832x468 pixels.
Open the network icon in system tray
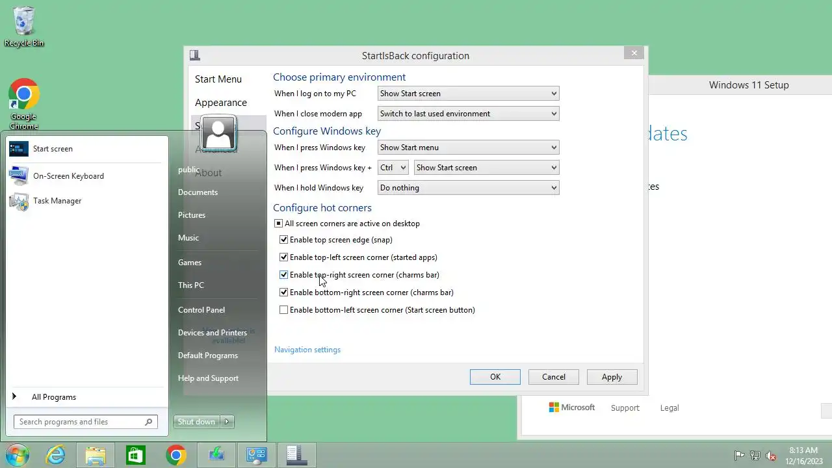click(755, 456)
